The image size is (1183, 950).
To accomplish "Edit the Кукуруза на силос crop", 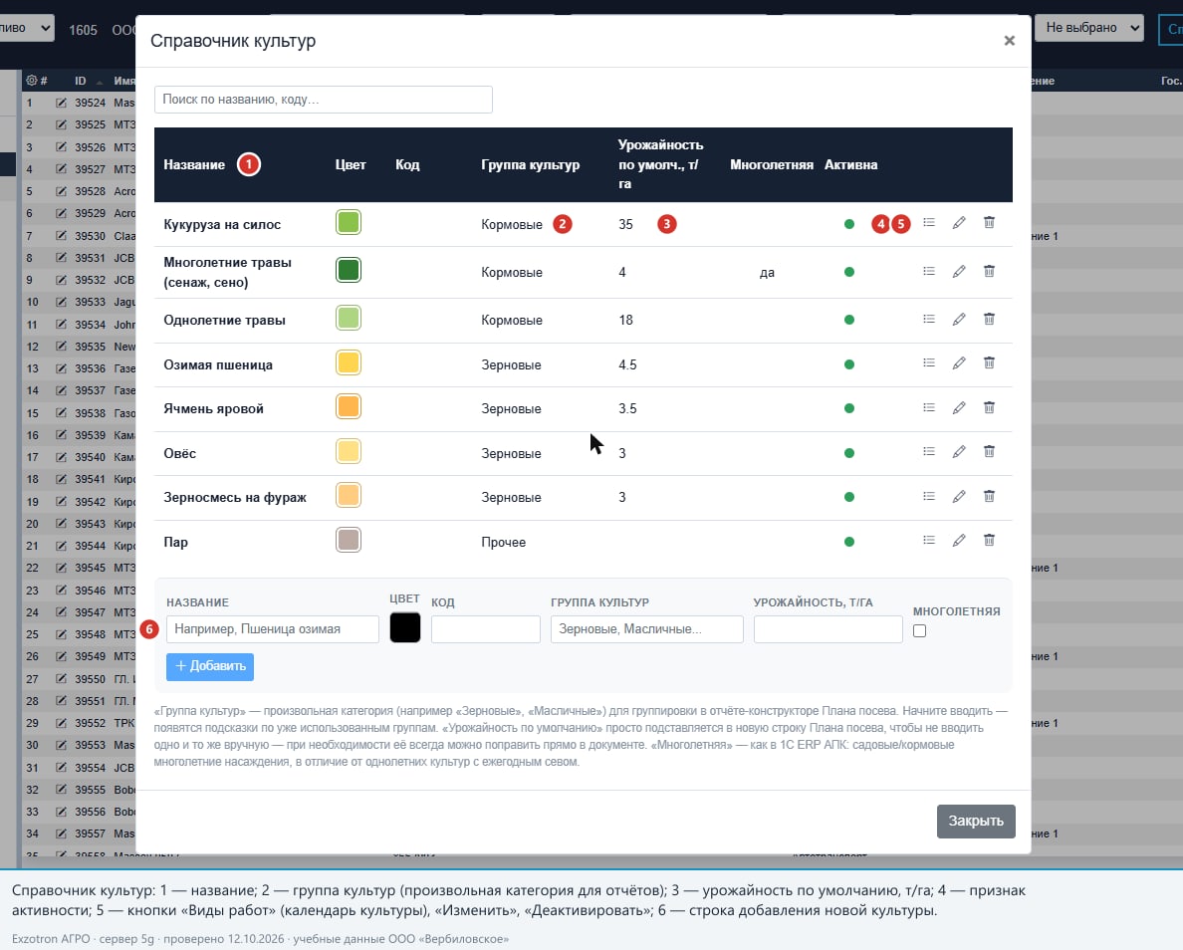I will click(x=959, y=223).
